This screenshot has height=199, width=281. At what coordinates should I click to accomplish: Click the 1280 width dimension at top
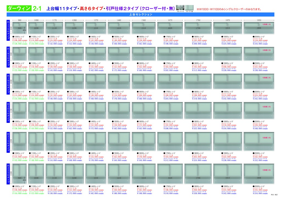point(74,20)
